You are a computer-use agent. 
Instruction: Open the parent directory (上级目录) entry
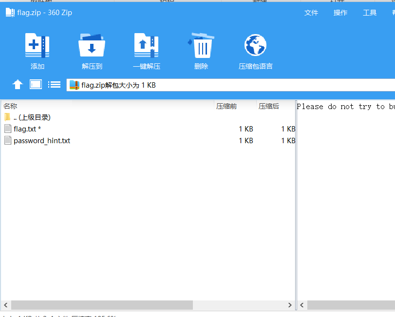[32, 117]
